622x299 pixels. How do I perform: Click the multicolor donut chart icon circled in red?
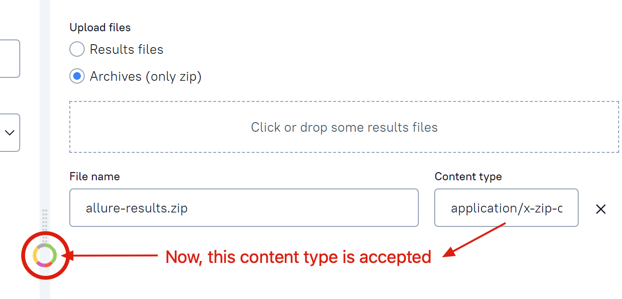pos(46,255)
